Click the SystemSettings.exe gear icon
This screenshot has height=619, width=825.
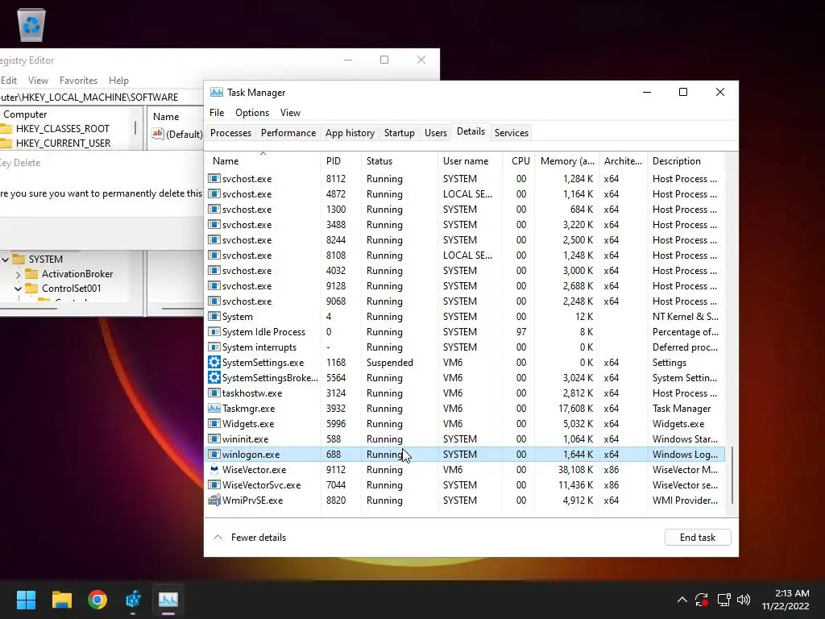(x=214, y=362)
